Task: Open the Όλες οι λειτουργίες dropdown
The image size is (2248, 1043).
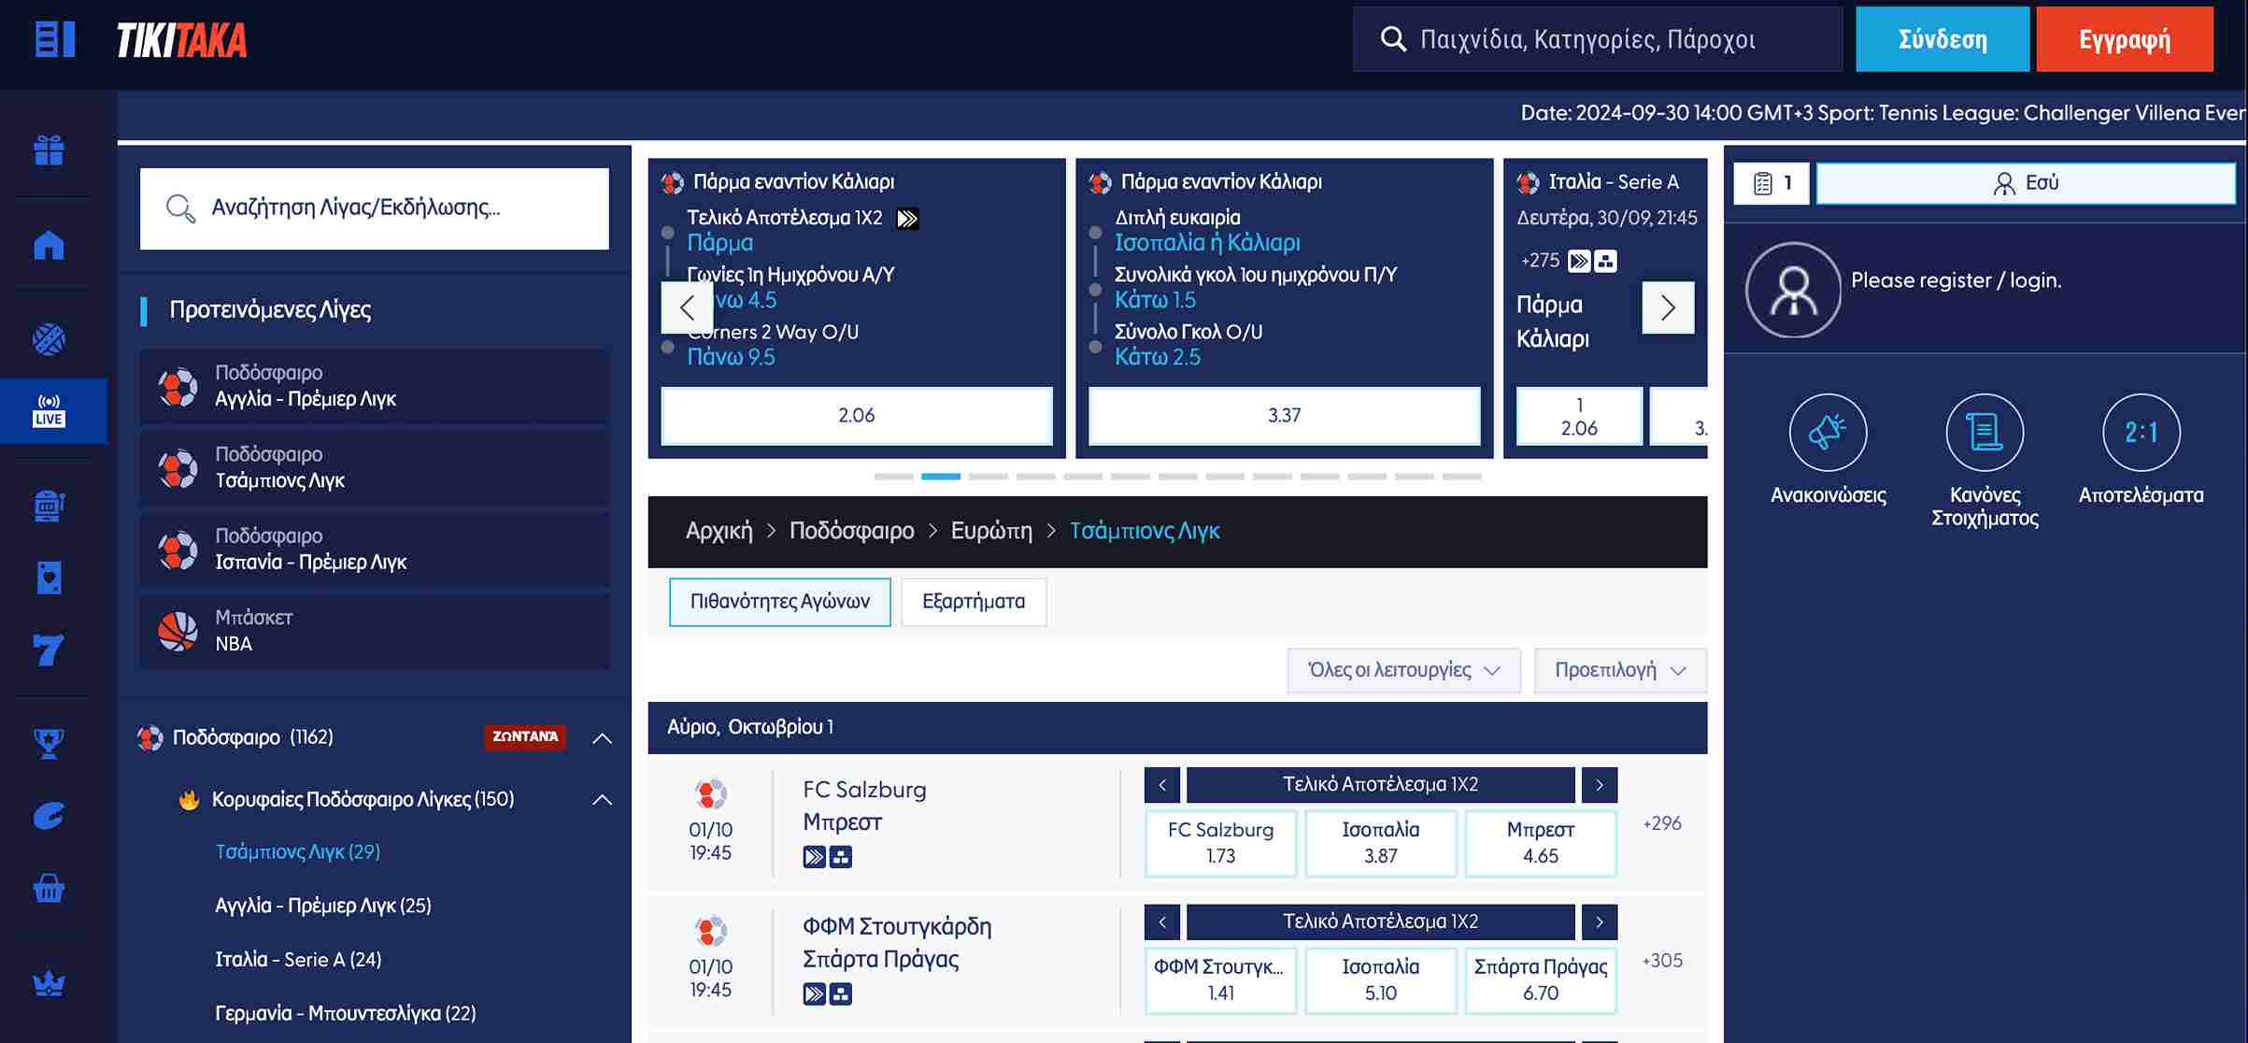Action: point(1402,670)
